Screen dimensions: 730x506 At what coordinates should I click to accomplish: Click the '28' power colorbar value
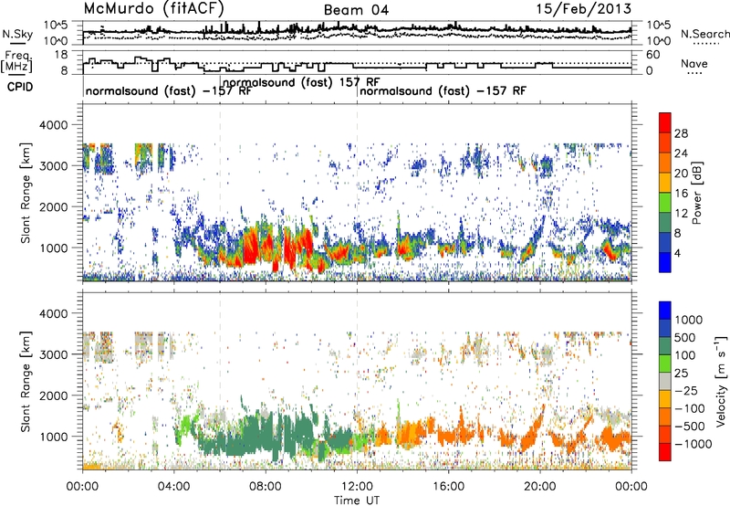coord(681,133)
